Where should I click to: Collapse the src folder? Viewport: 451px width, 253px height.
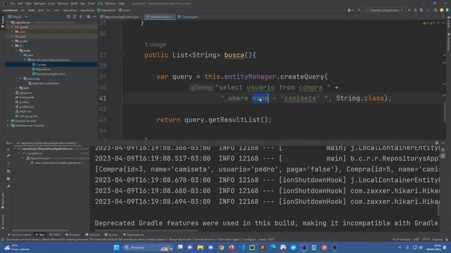(x=13, y=46)
